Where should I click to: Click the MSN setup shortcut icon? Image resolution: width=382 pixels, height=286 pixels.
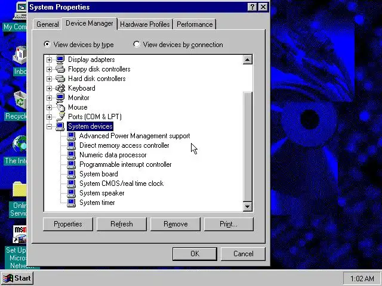[20, 234]
